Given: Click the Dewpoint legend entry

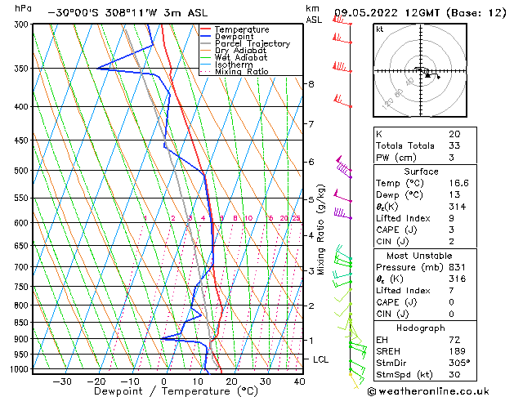Looking at the screenshot, I should [227, 37].
